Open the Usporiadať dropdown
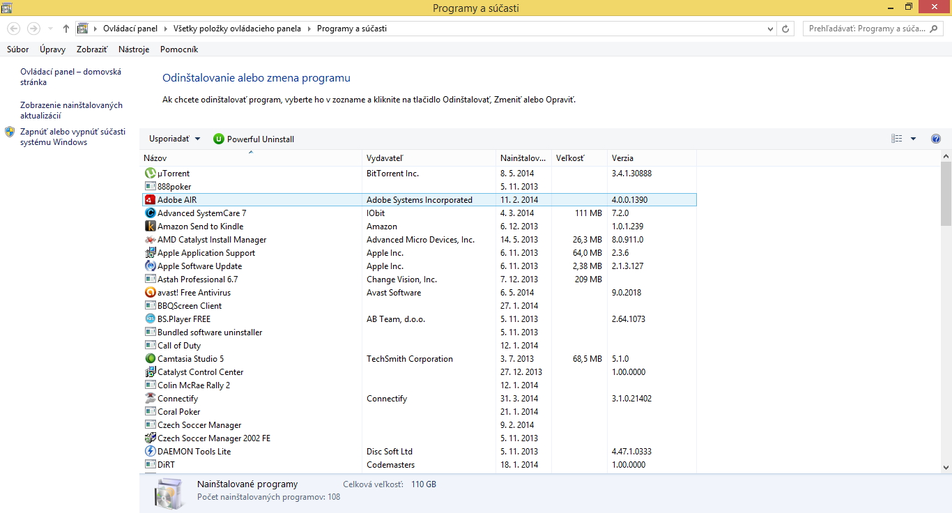The height and width of the screenshot is (513, 952). click(x=174, y=139)
